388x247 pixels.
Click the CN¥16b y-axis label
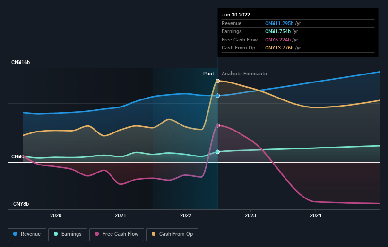[x=20, y=62]
